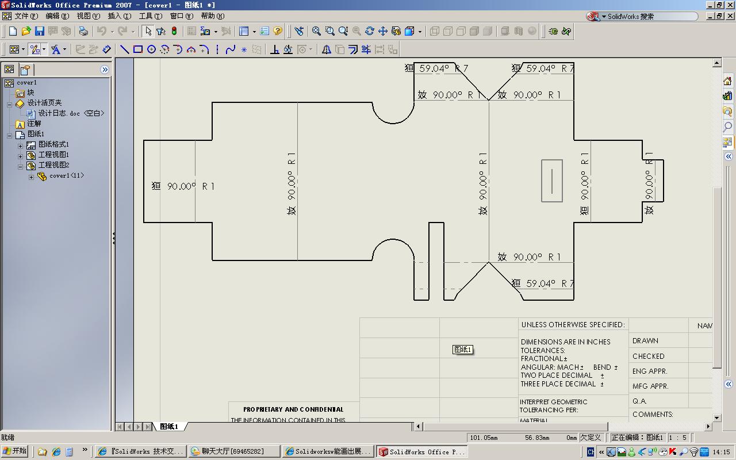The image size is (736, 460).
Task: Collapse the 工程视图2 tree node
Action: pos(21,166)
